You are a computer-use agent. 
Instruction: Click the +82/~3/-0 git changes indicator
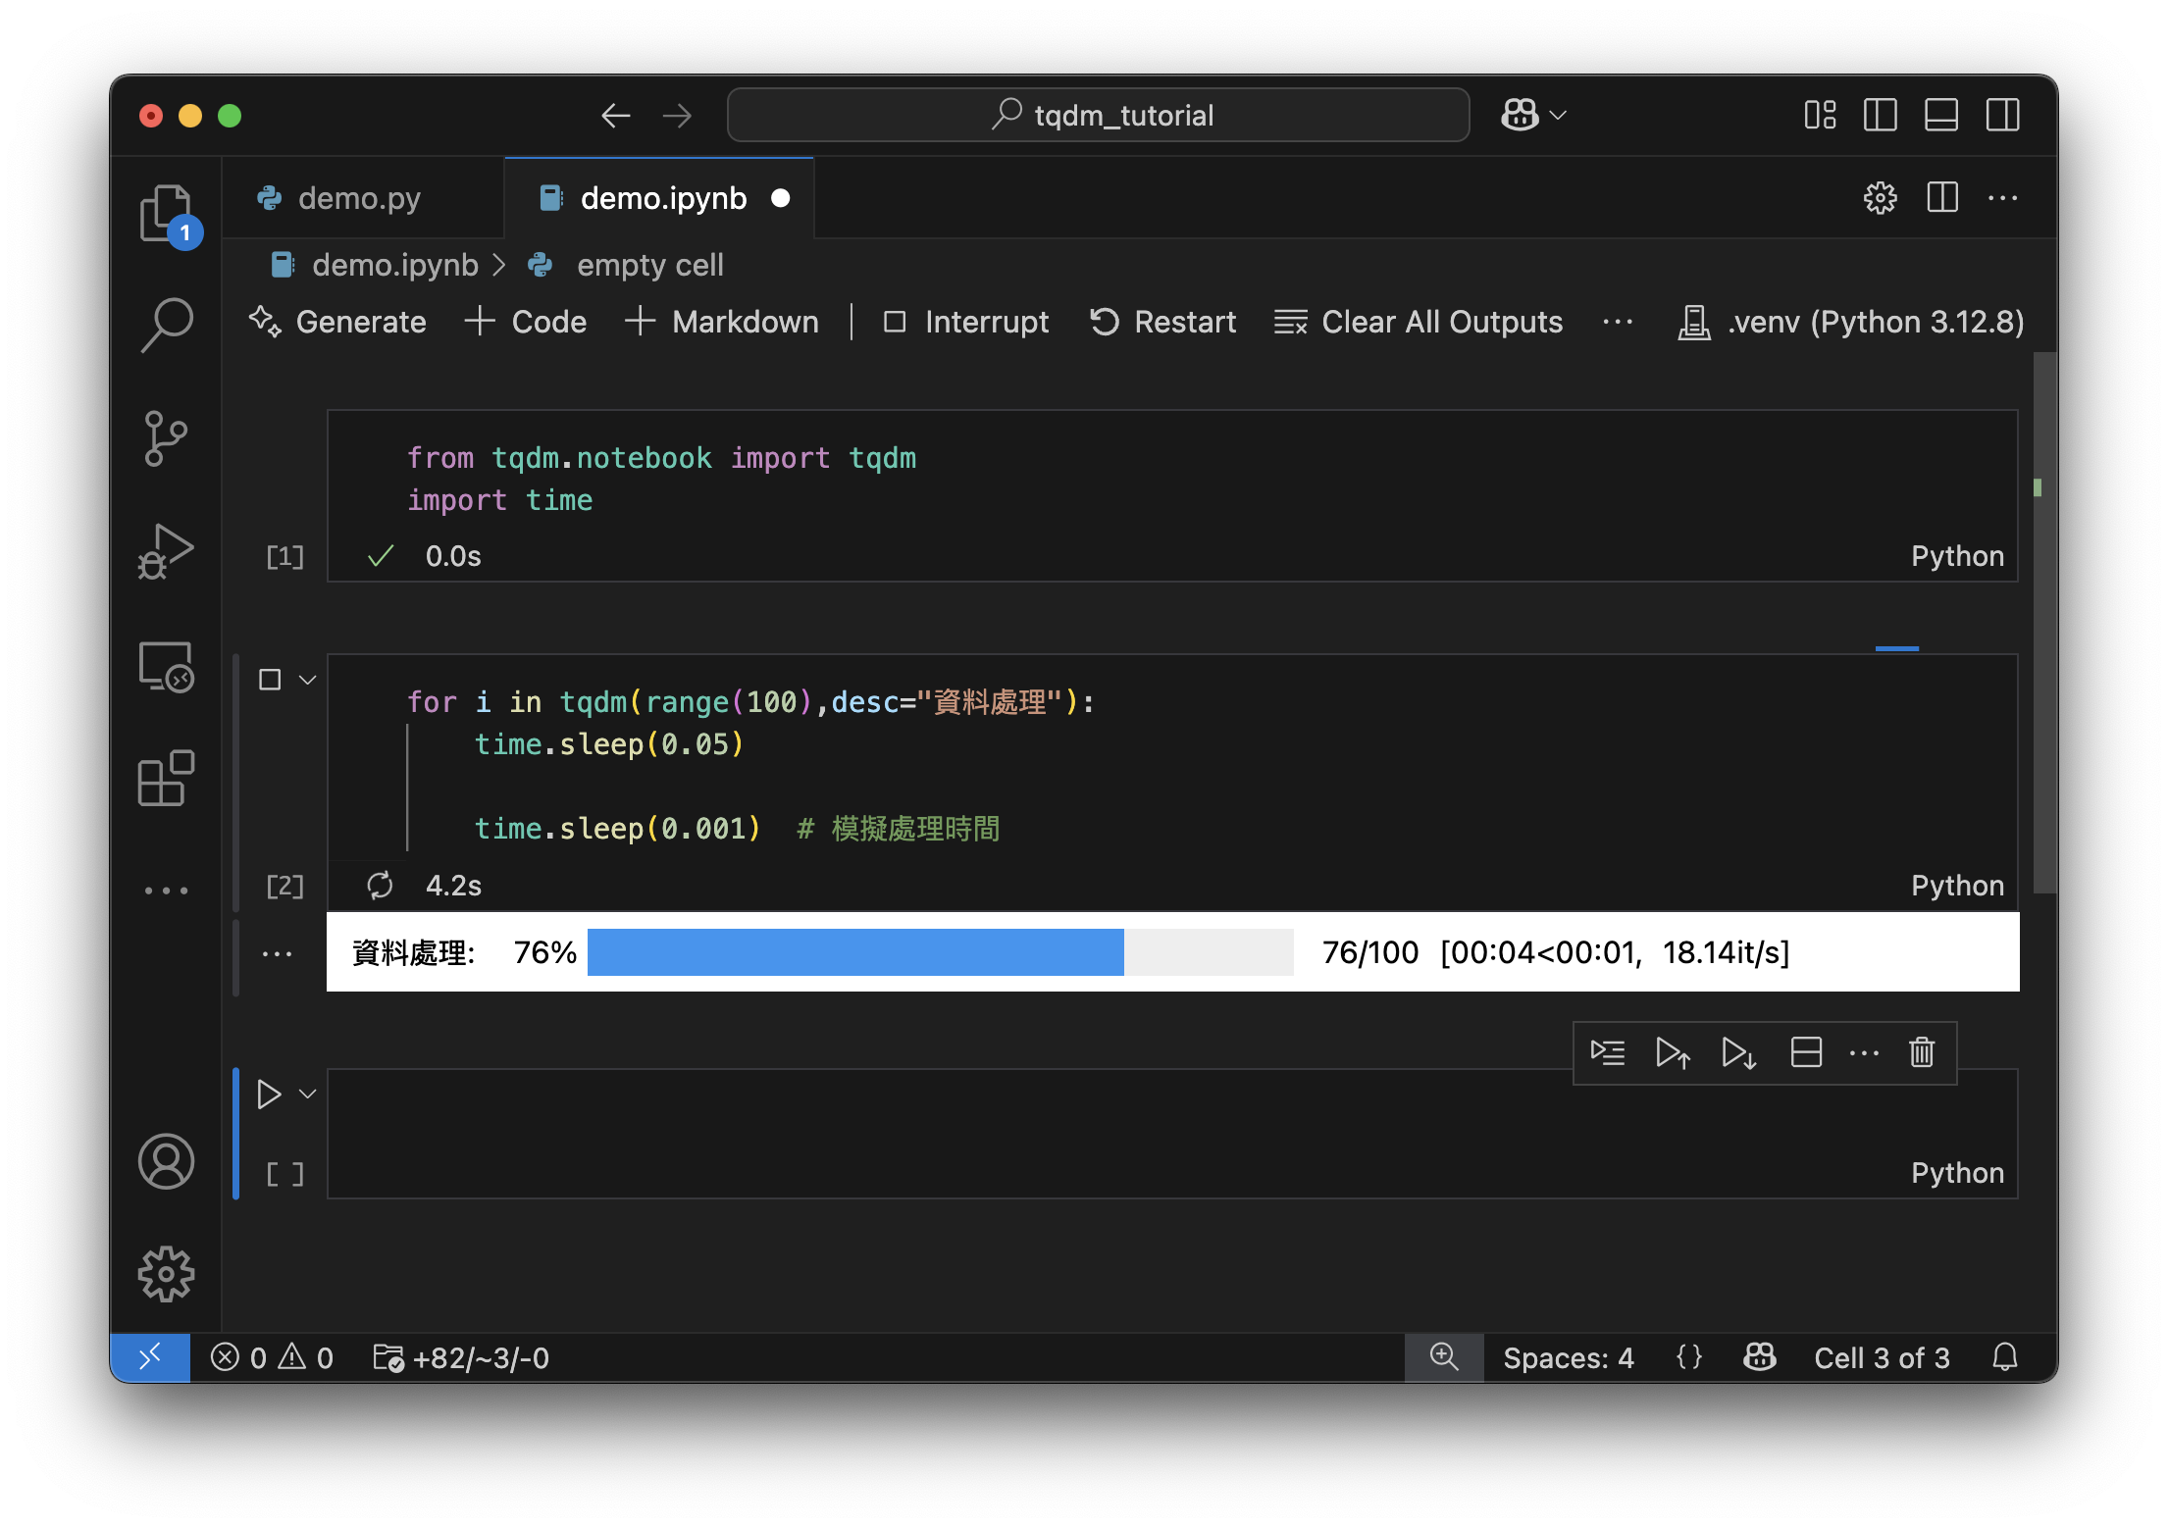pos(461,1357)
